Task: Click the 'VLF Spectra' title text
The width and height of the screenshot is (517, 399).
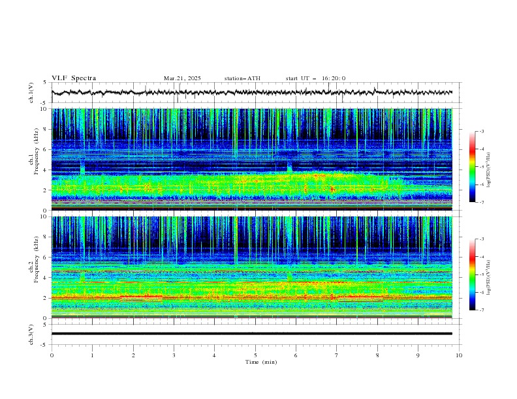Action: point(74,78)
